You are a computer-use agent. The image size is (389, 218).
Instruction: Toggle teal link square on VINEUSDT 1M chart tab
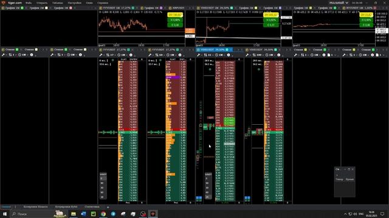coord(232,8)
